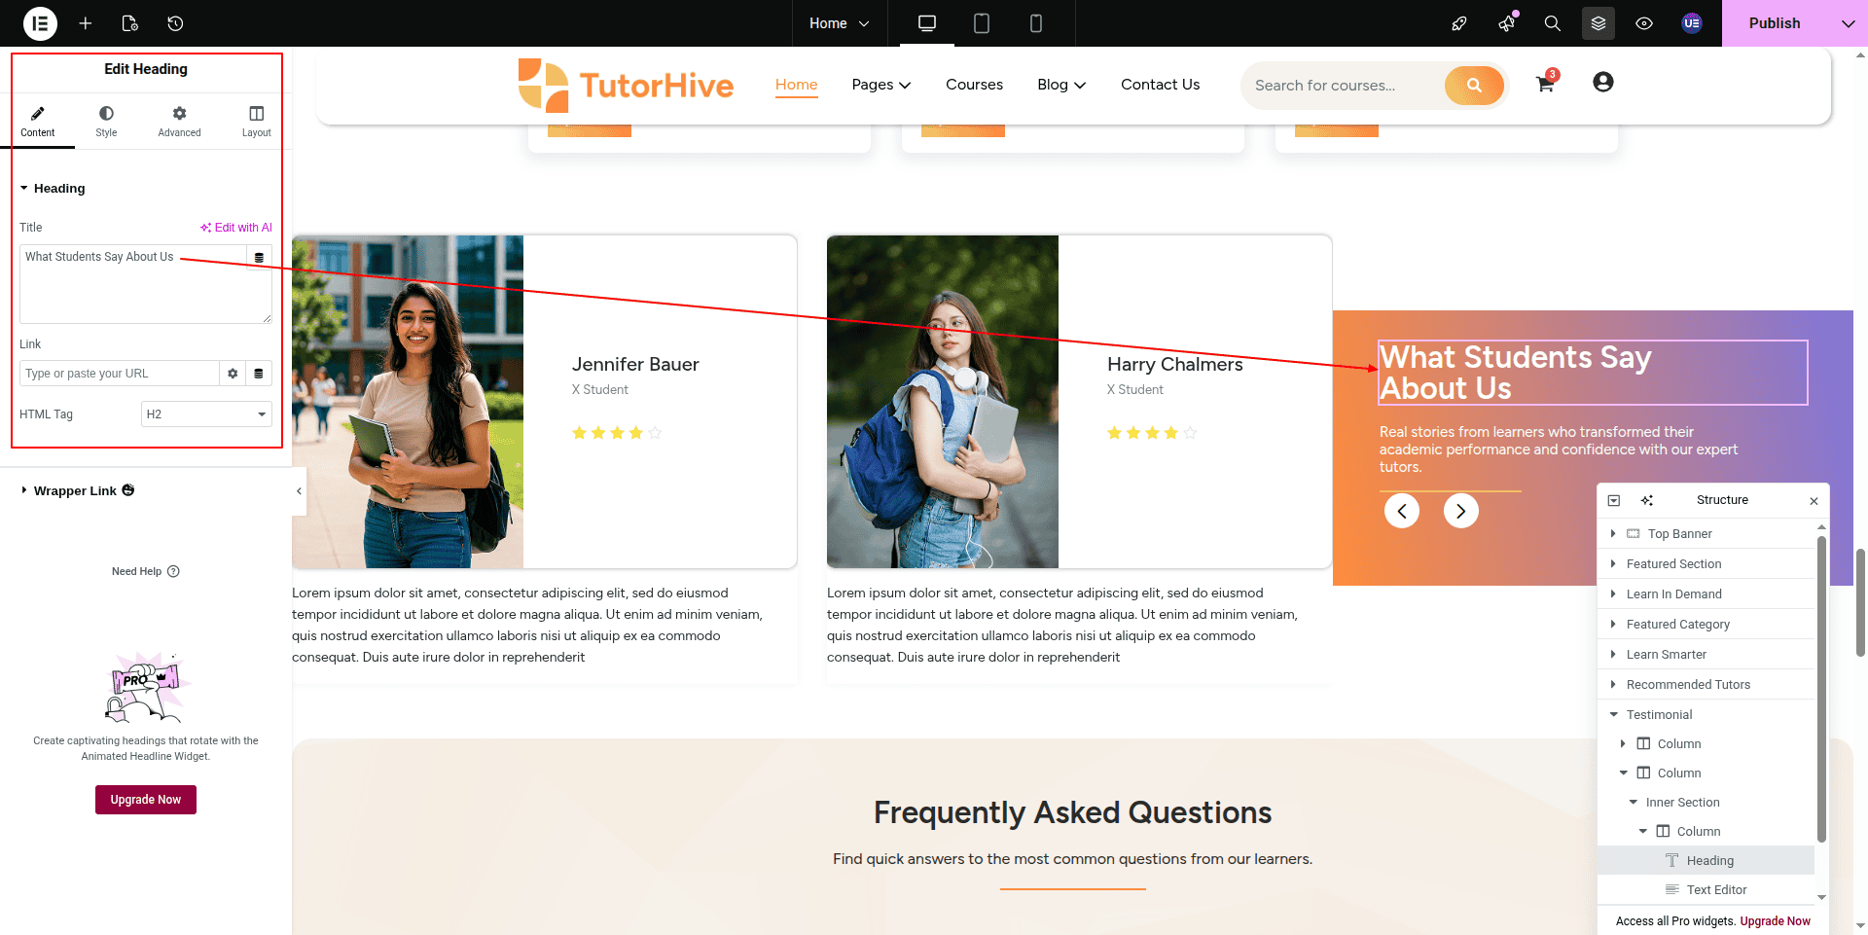Click the dynamic tags icon beside Title field
Screen dimensions: 1868x935
[259, 258]
